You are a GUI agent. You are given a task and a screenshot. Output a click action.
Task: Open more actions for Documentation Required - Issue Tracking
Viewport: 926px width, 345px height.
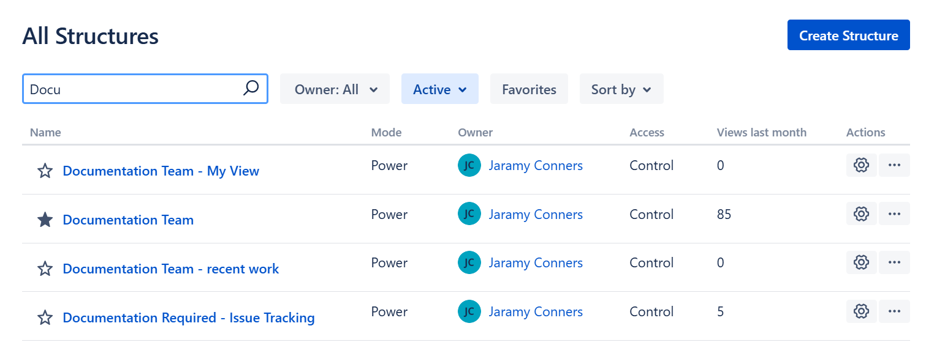894,311
